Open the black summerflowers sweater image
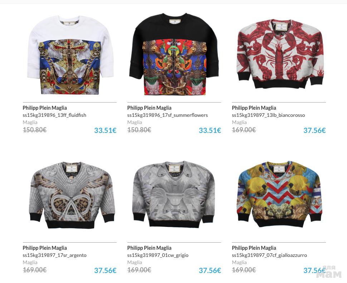This screenshot has height=283, width=347. (174, 54)
